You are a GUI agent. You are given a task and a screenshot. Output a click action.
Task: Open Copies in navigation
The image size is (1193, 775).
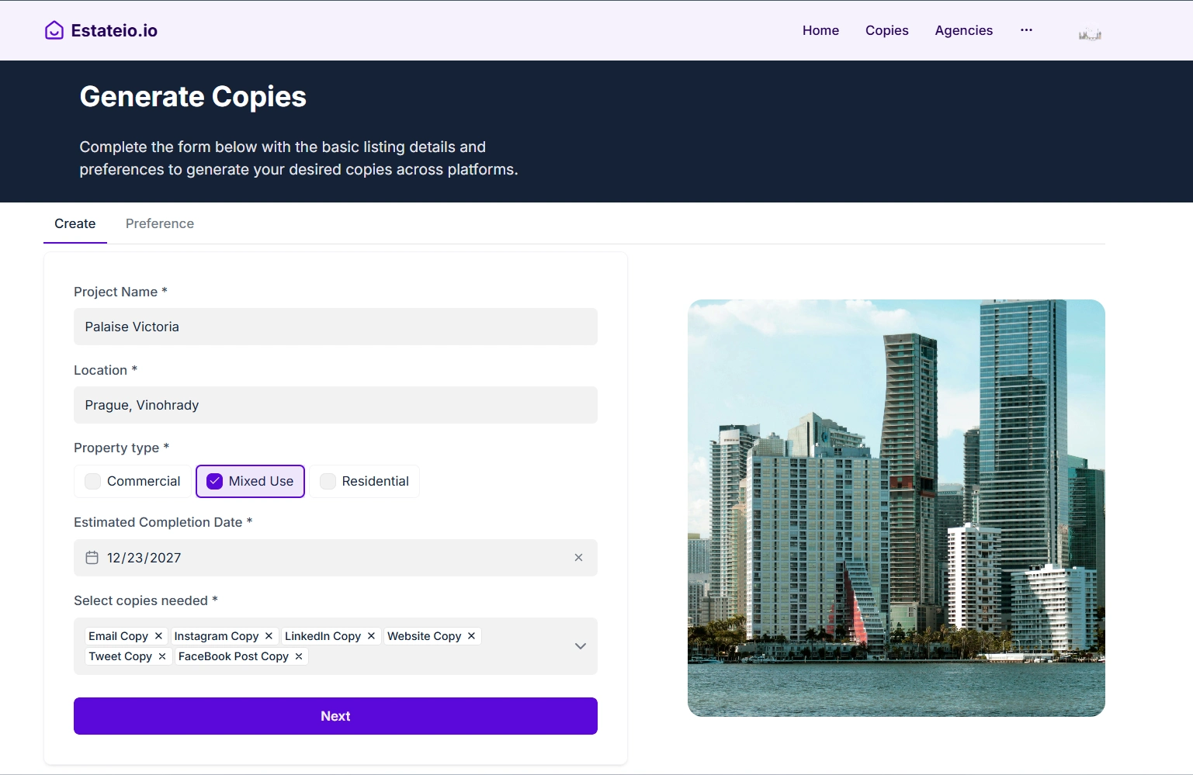click(x=886, y=30)
